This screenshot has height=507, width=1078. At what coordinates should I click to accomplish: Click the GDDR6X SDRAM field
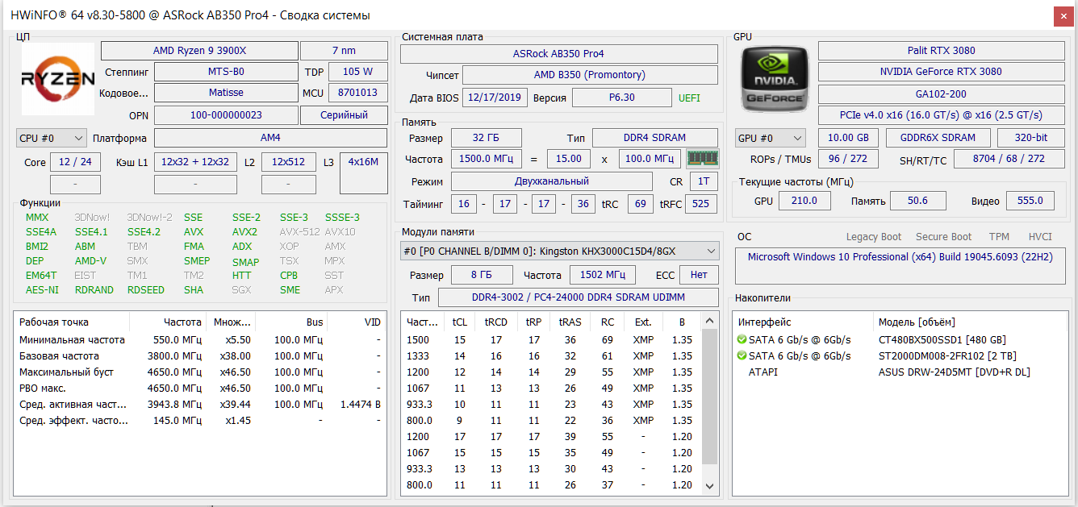point(938,138)
